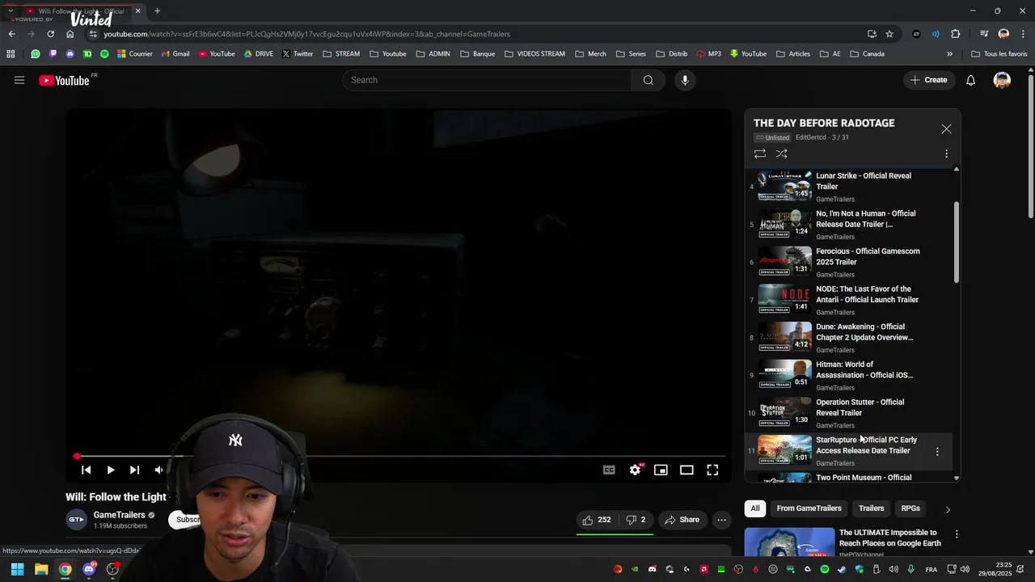Select the All filter chip
Image resolution: width=1035 pixels, height=582 pixels.
(x=755, y=508)
